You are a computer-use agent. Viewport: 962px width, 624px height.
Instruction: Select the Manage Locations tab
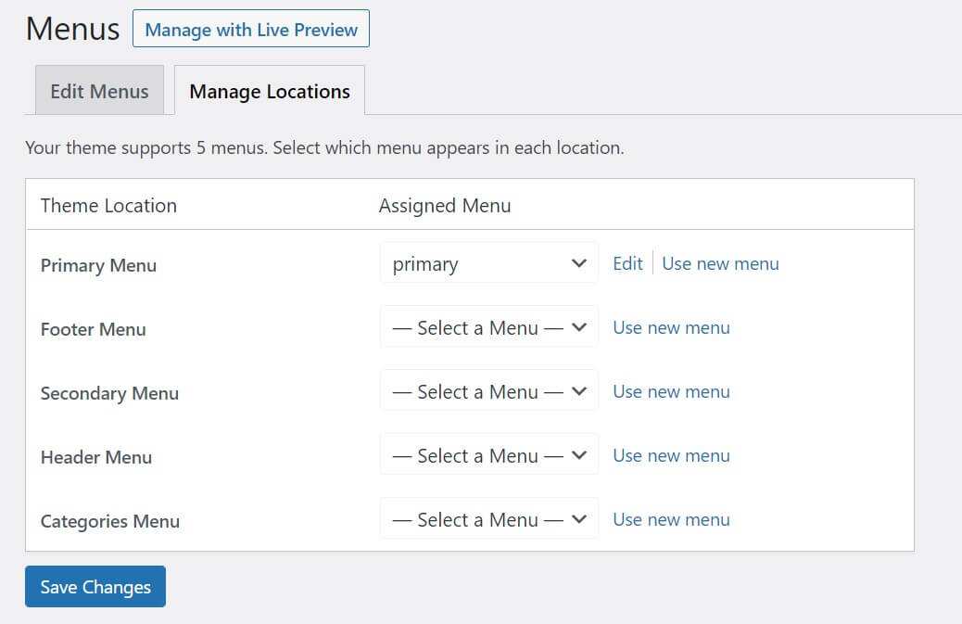point(270,91)
